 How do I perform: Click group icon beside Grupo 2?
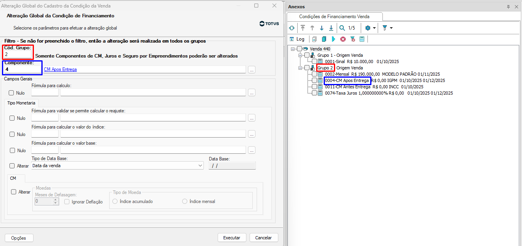click(x=313, y=68)
